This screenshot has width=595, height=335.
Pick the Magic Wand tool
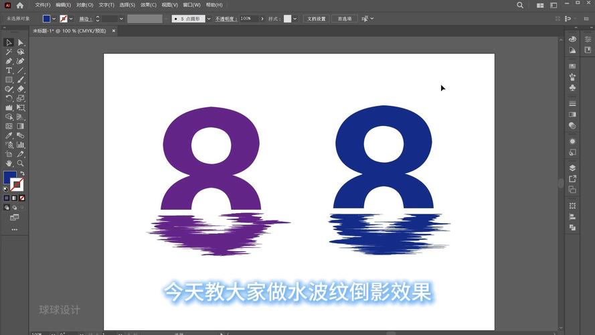point(9,52)
